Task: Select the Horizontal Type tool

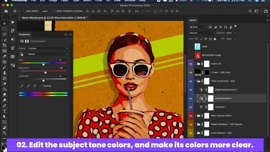Action: [5, 111]
